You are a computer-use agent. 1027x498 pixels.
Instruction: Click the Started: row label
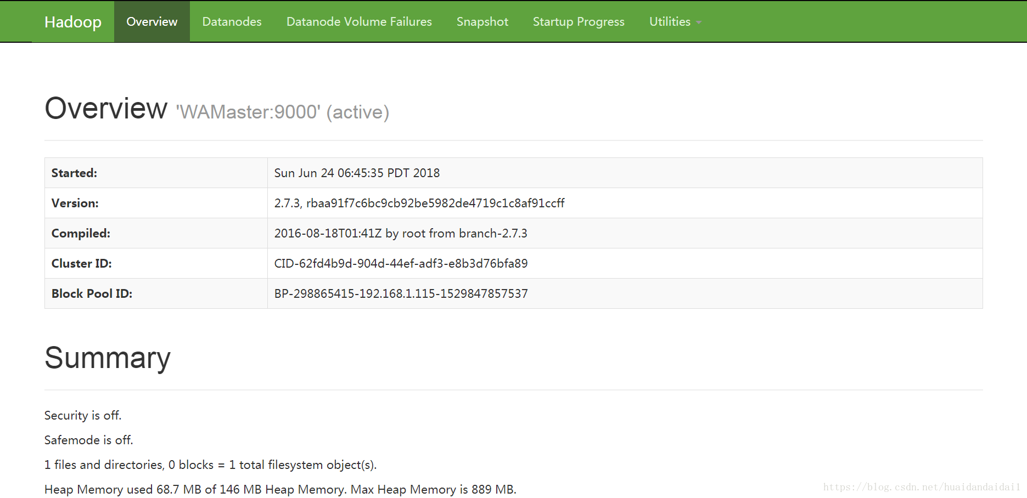[x=74, y=173]
